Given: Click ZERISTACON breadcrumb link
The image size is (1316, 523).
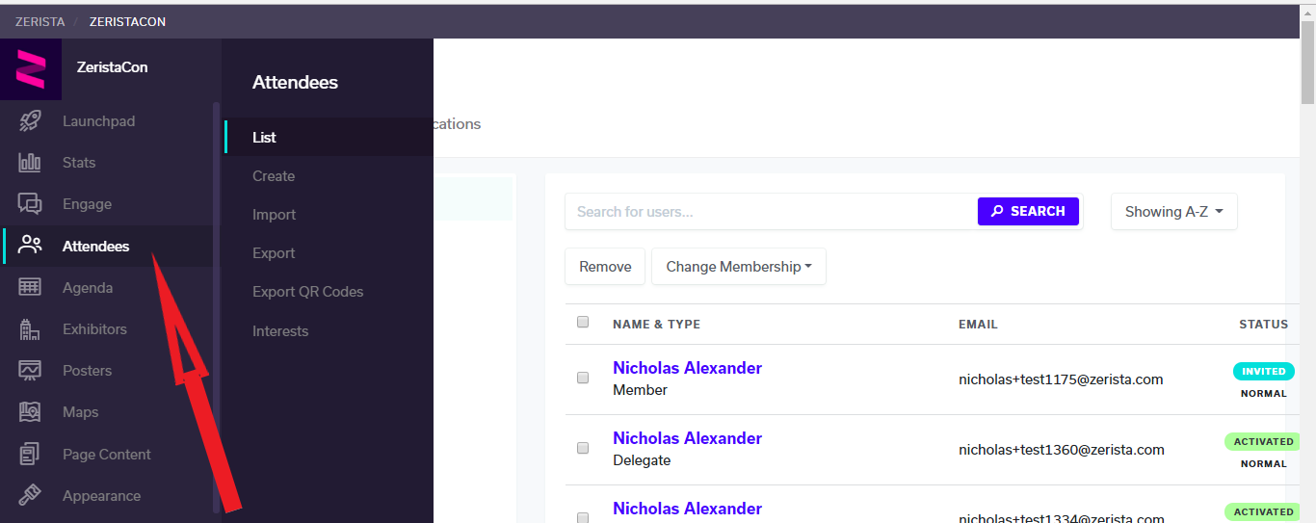Looking at the screenshot, I should 127,21.
